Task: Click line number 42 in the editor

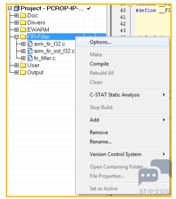Action: 123,24
